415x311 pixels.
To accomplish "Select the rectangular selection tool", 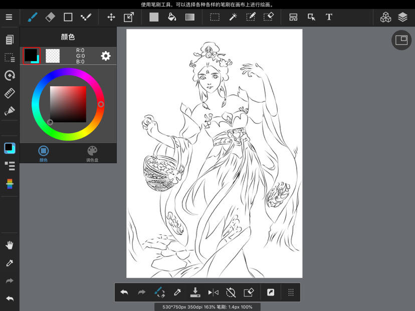I will [215, 17].
